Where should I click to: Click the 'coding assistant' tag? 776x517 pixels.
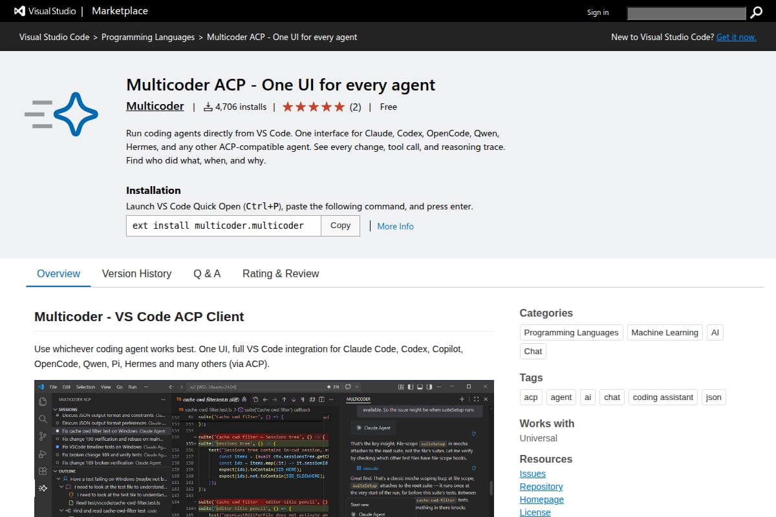(663, 397)
